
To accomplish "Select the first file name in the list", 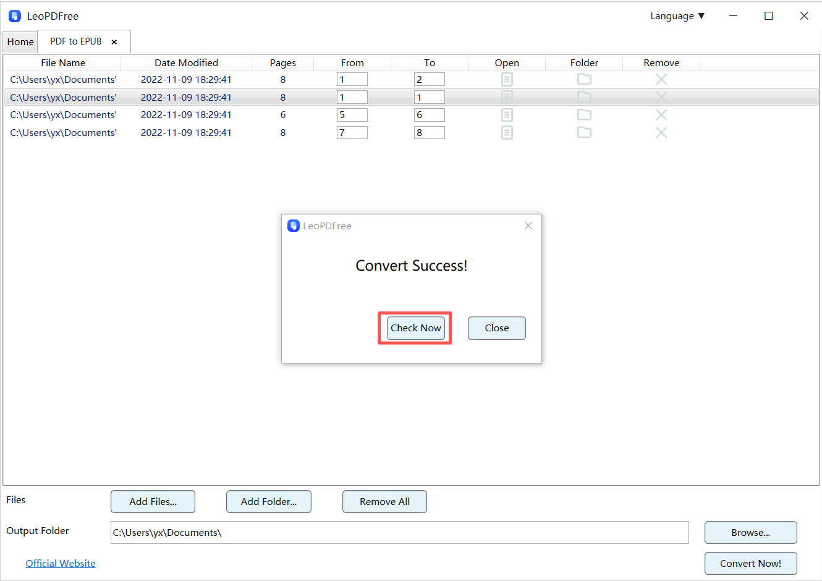I will (x=63, y=79).
